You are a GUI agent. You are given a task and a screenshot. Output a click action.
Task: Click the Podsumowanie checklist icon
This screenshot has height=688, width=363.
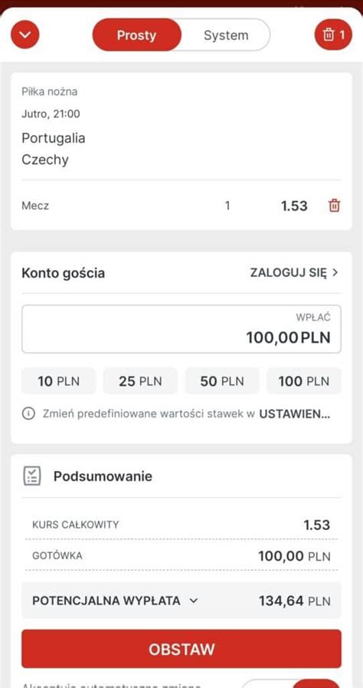pos(31,476)
